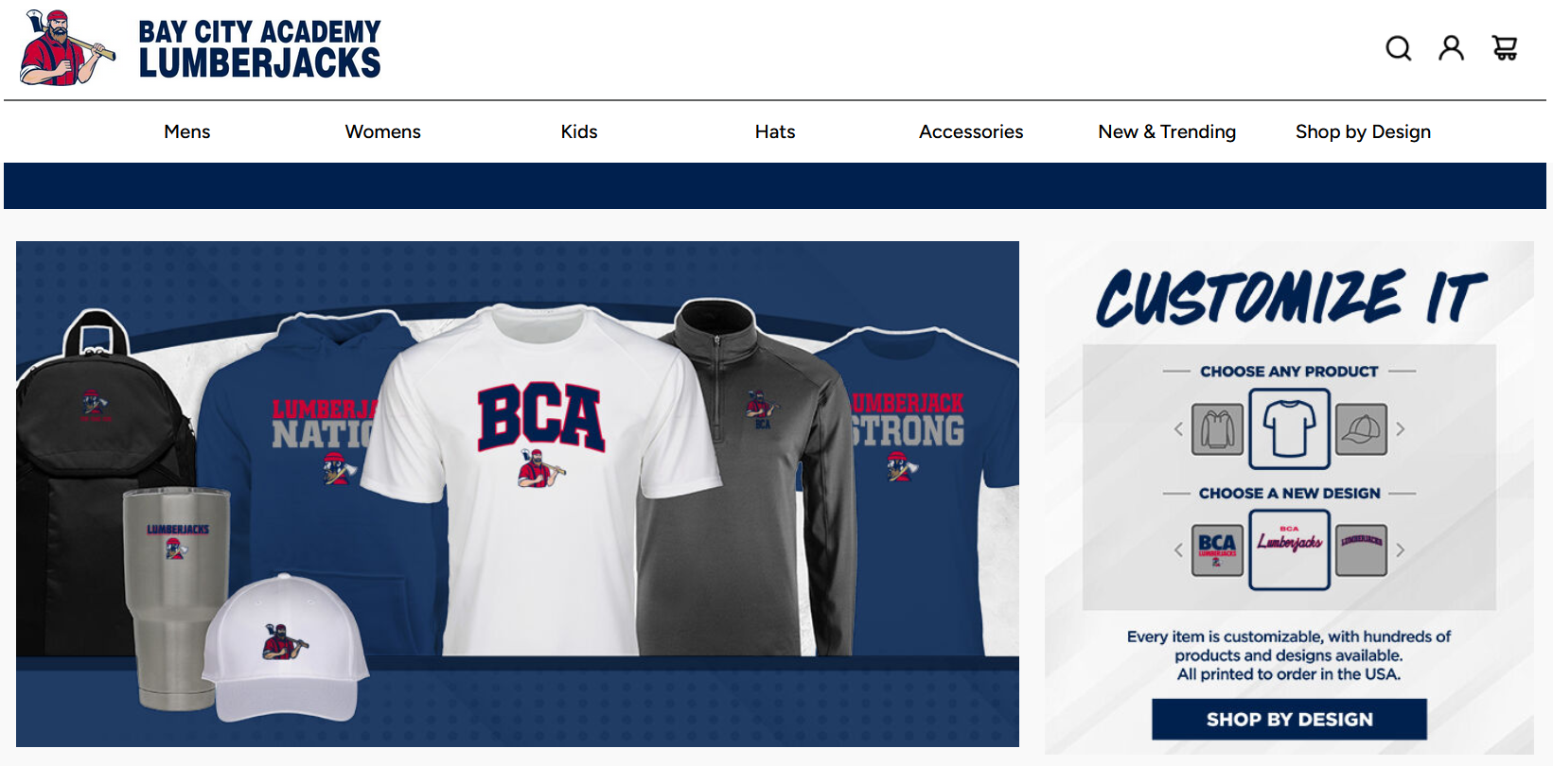The width and height of the screenshot is (1553, 766).
Task: Open the New & Trending menu
Action: [1167, 131]
